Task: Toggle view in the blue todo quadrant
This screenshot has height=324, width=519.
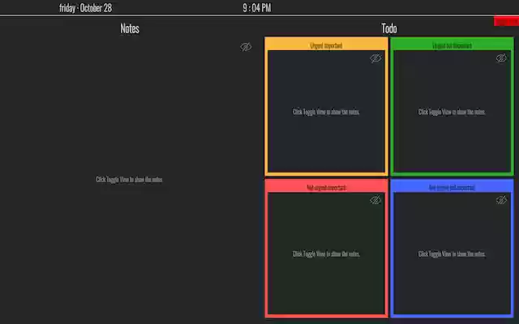Action: point(501,200)
